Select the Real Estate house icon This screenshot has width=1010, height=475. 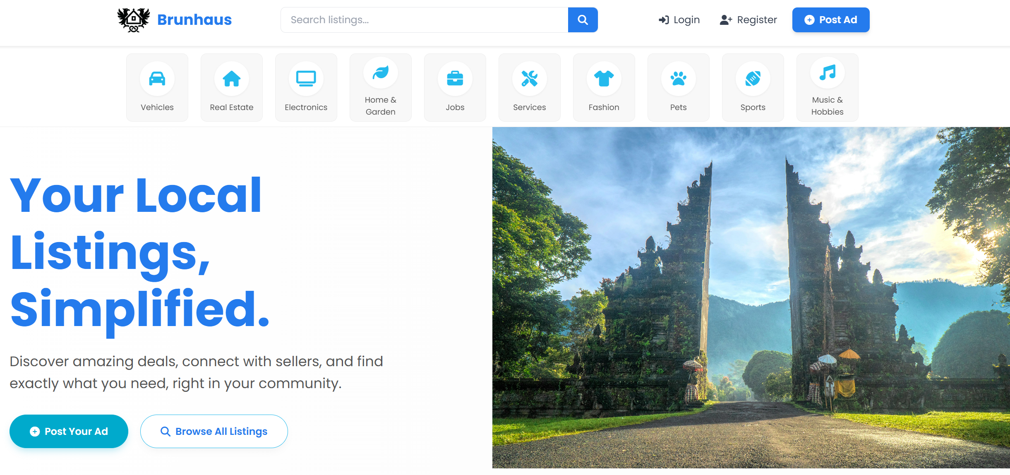[x=232, y=79]
